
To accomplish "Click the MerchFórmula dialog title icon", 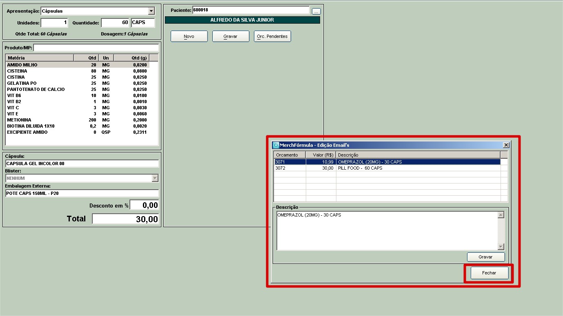I will click(276, 145).
